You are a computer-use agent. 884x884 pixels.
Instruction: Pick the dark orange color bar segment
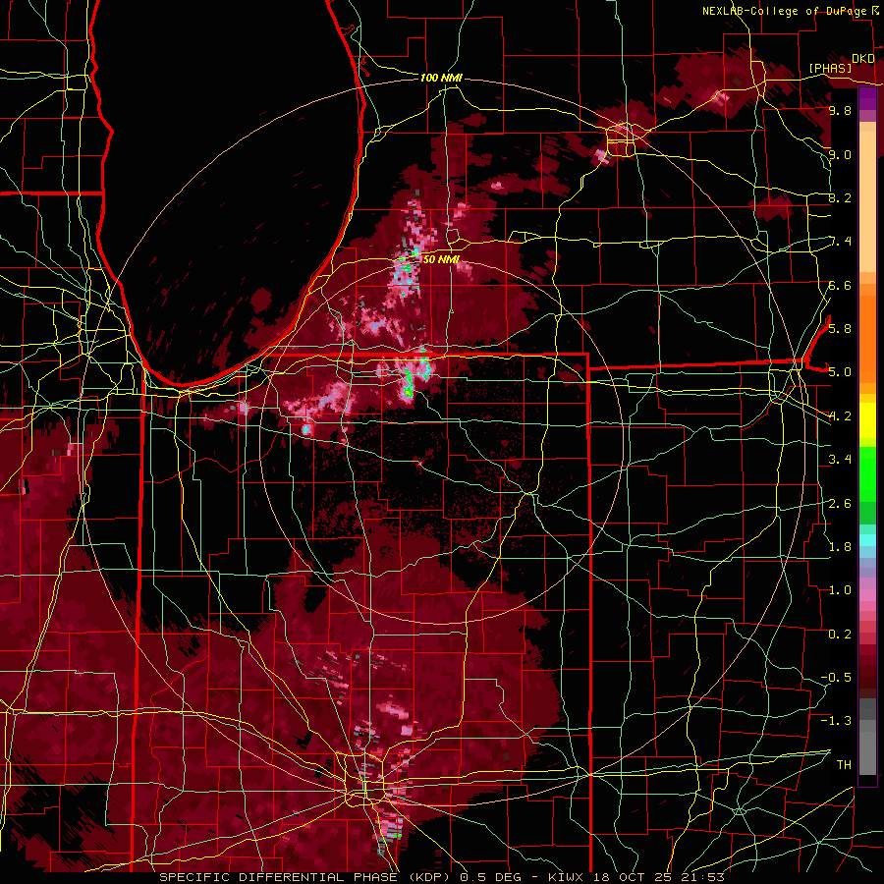tap(867, 340)
